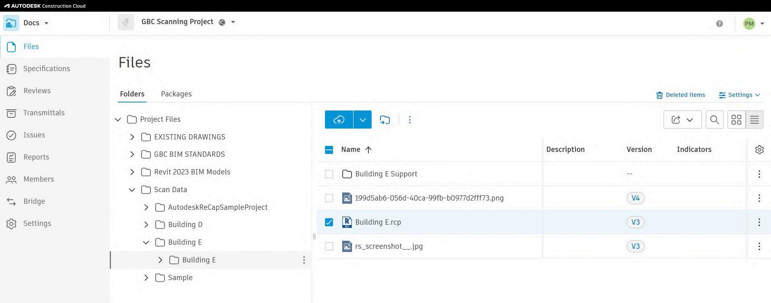
Task: Switch to grid thumbnail view
Action: point(736,120)
